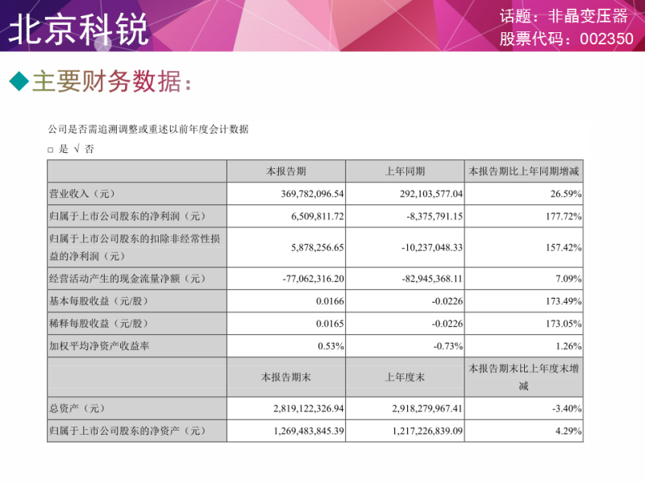Click the 主要财务数据 heading
This screenshot has height=483, width=645.
[111, 81]
